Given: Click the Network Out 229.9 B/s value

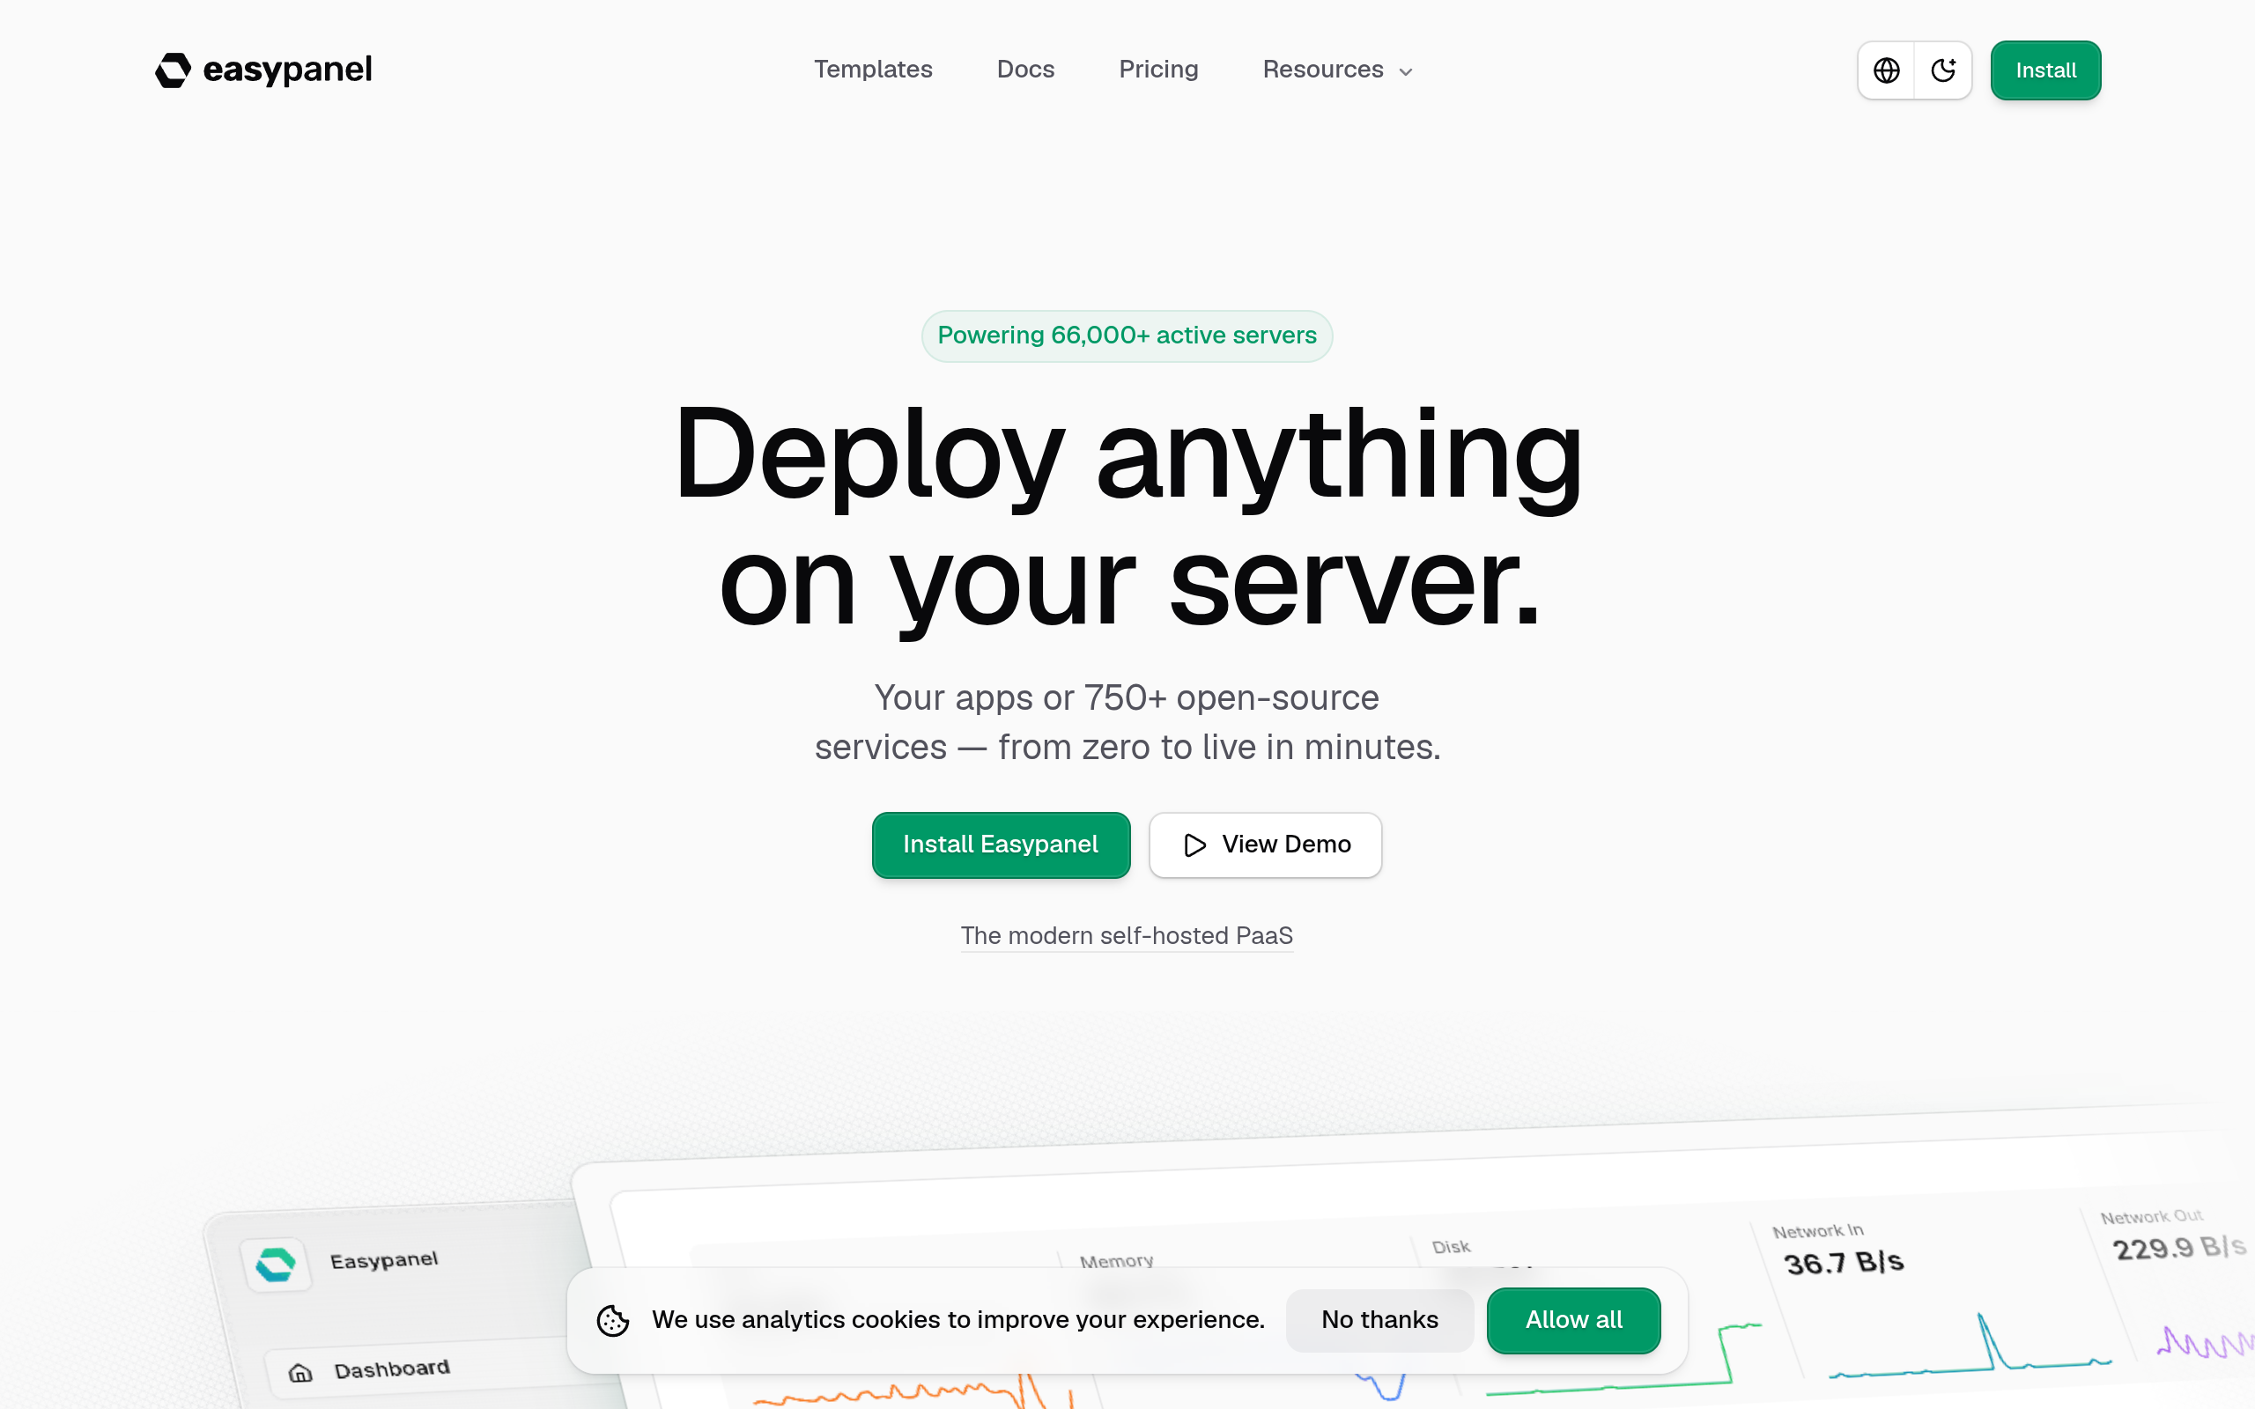Looking at the screenshot, I should (2178, 1248).
